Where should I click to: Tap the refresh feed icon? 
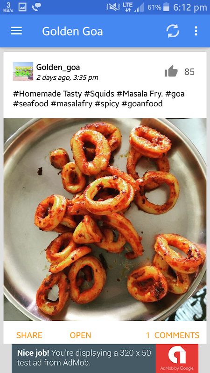click(173, 31)
